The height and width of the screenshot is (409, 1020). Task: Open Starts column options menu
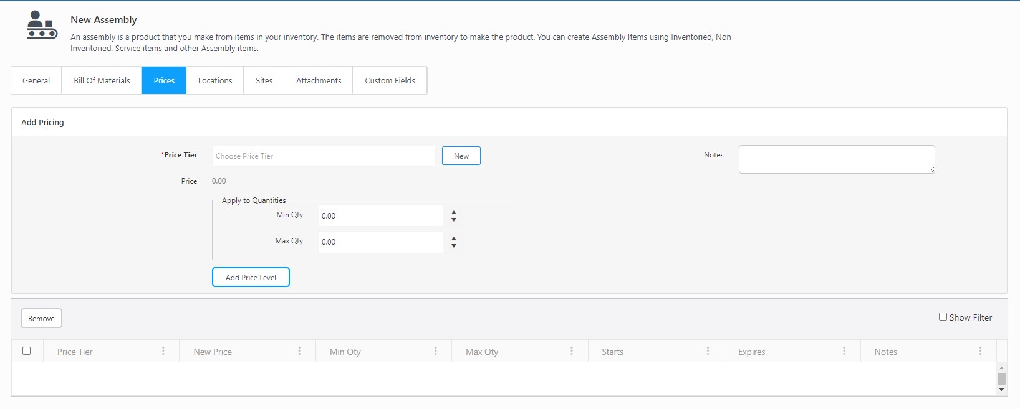tap(708, 351)
